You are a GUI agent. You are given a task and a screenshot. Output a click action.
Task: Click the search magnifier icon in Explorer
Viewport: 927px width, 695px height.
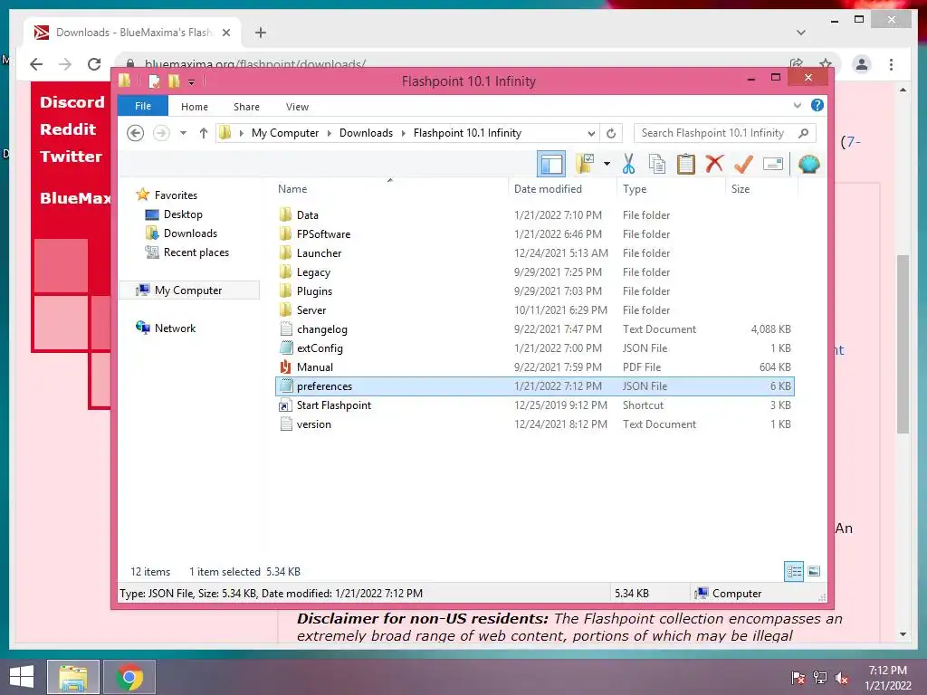[804, 133]
